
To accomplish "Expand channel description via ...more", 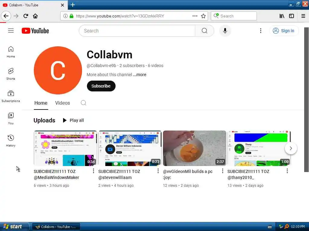I will tap(139, 75).
